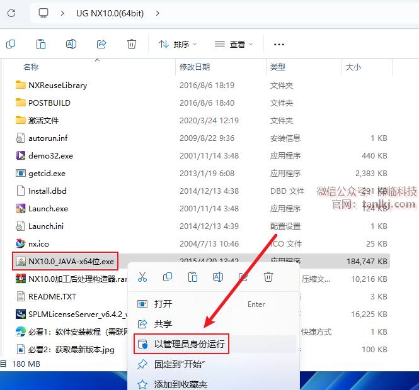
Task: Sort by 修改日期 column header
Action: point(195,67)
